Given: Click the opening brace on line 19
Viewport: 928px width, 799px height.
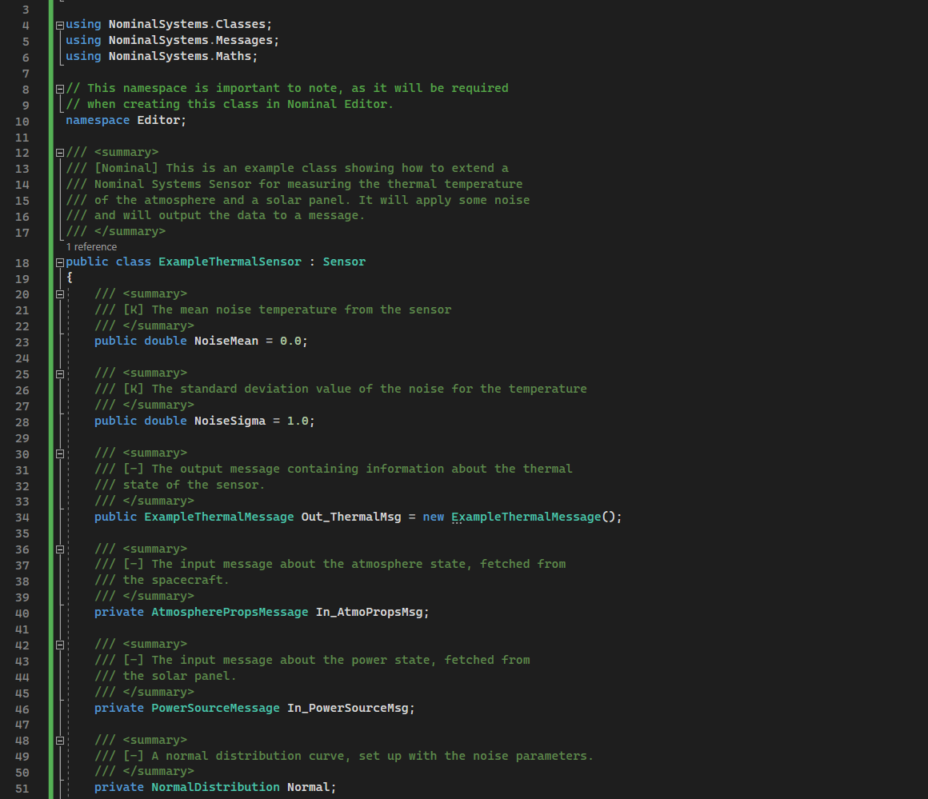Looking at the screenshot, I should pyautogui.click(x=70, y=278).
